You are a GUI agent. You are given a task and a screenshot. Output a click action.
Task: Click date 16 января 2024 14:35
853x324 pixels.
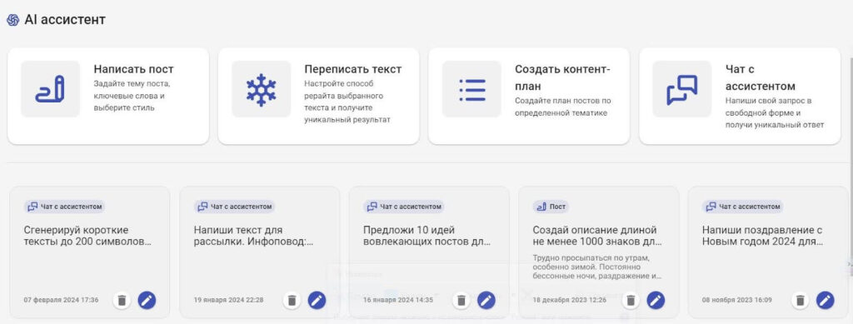[x=398, y=300]
